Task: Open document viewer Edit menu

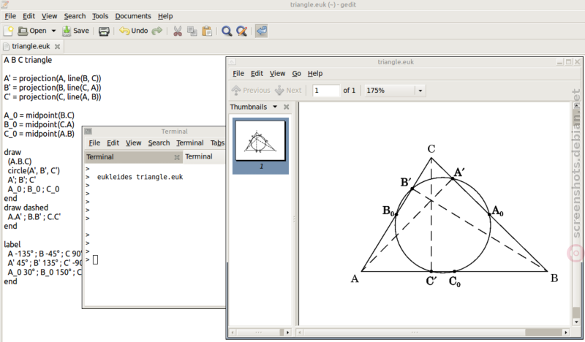Action: tap(257, 74)
